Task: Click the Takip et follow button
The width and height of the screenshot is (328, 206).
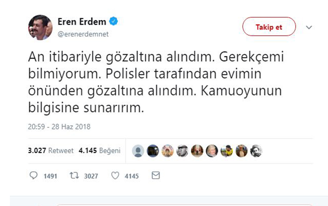Action: [x=269, y=27]
